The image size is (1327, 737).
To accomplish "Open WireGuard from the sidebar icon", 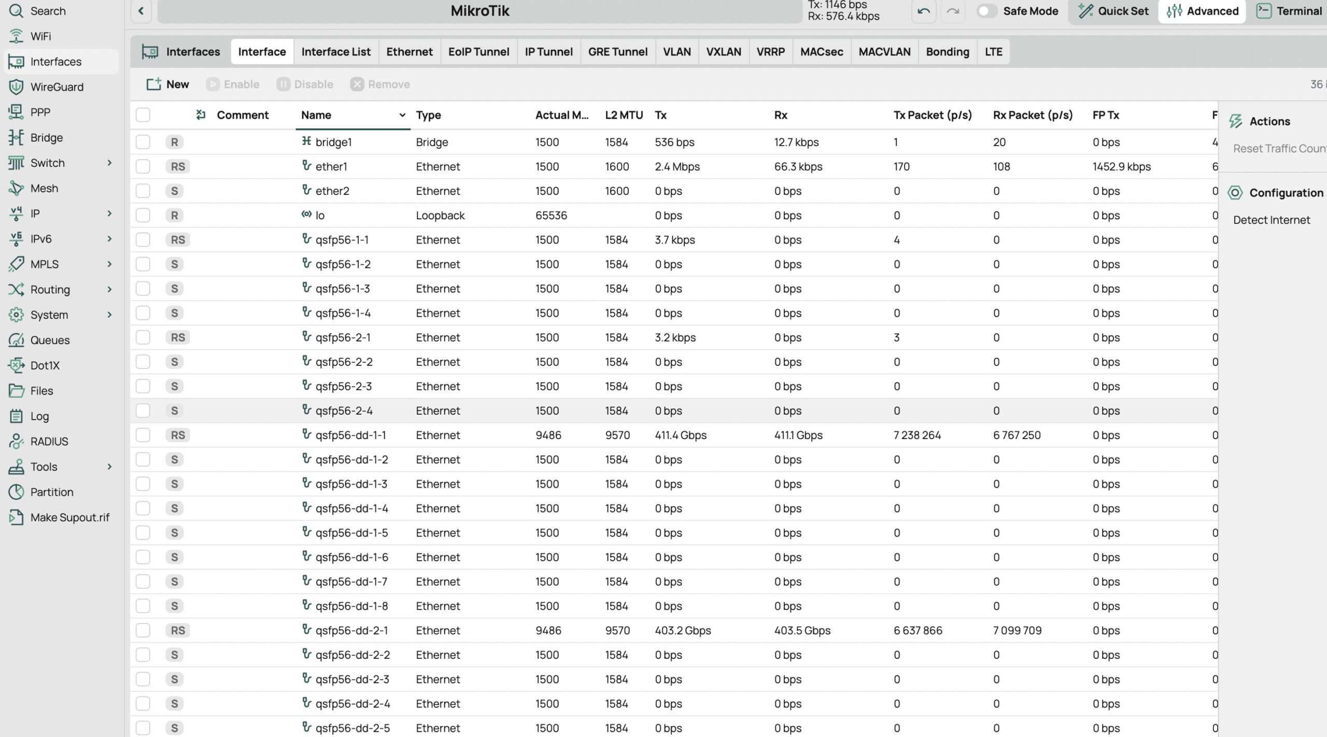I will 16,87.
